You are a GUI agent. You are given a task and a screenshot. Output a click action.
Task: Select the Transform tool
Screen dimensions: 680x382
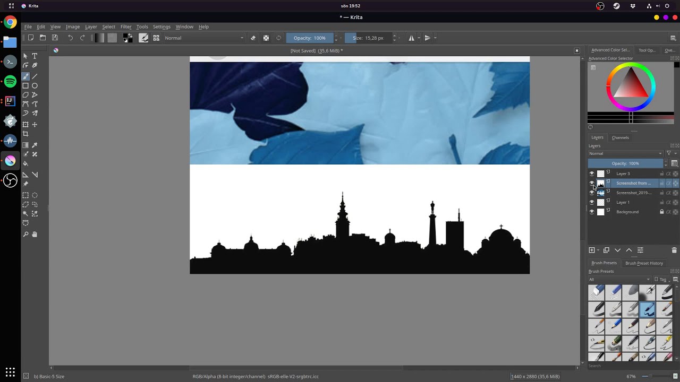[x=25, y=125]
